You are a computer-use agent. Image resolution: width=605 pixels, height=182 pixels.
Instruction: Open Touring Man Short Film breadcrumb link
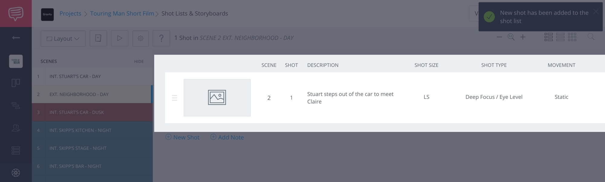122,13
